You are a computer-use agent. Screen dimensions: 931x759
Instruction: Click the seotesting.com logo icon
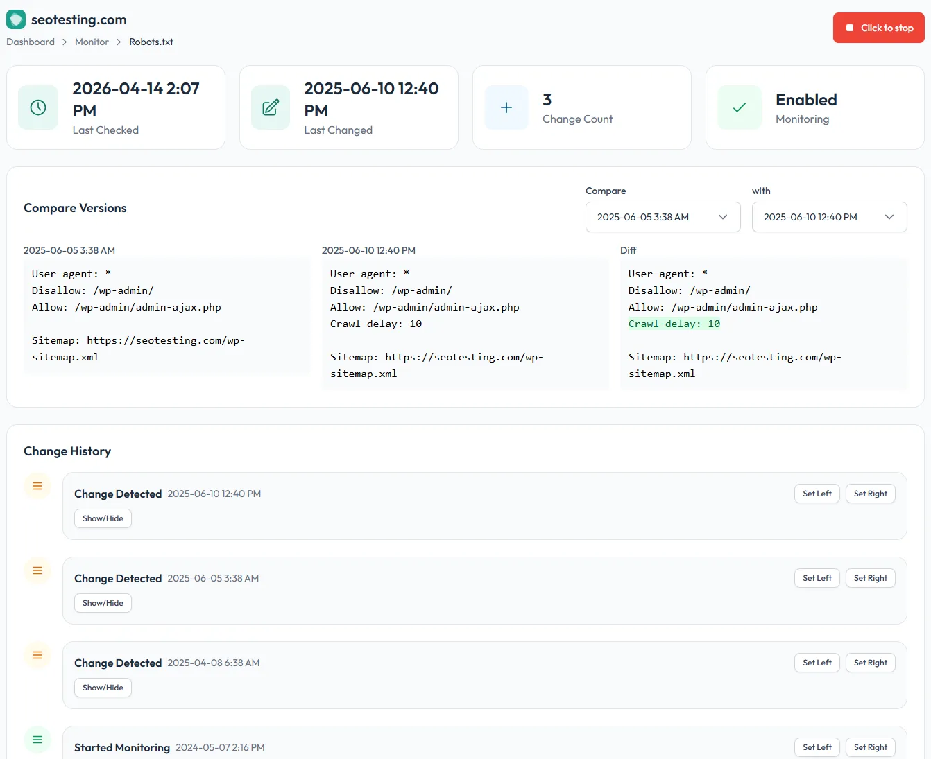click(x=15, y=19)
